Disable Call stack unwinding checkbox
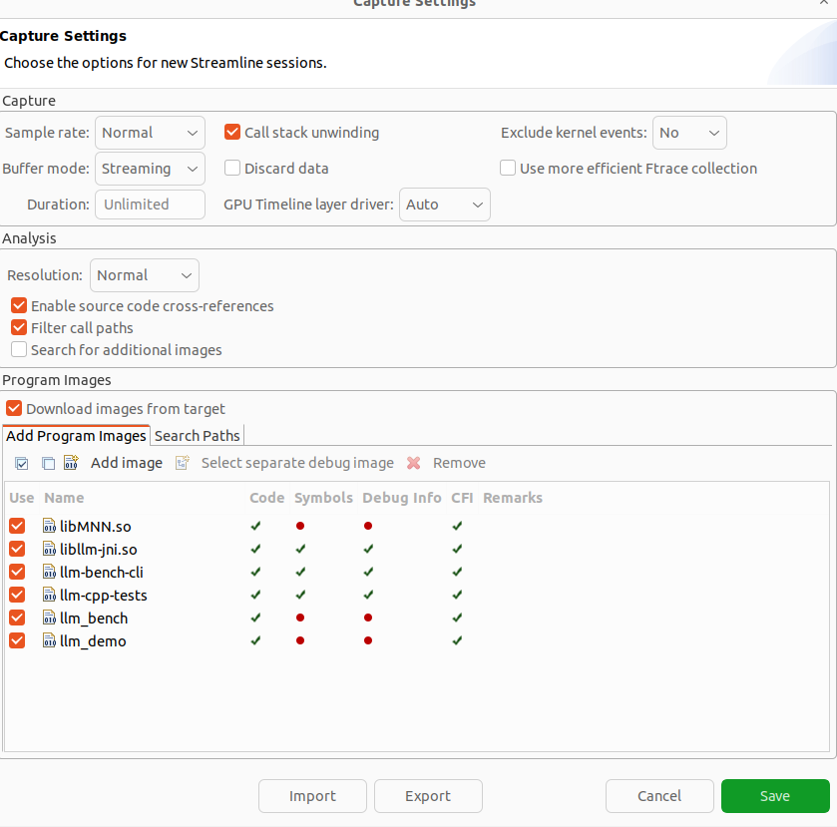The image size is (837, 827). [232, 132]
